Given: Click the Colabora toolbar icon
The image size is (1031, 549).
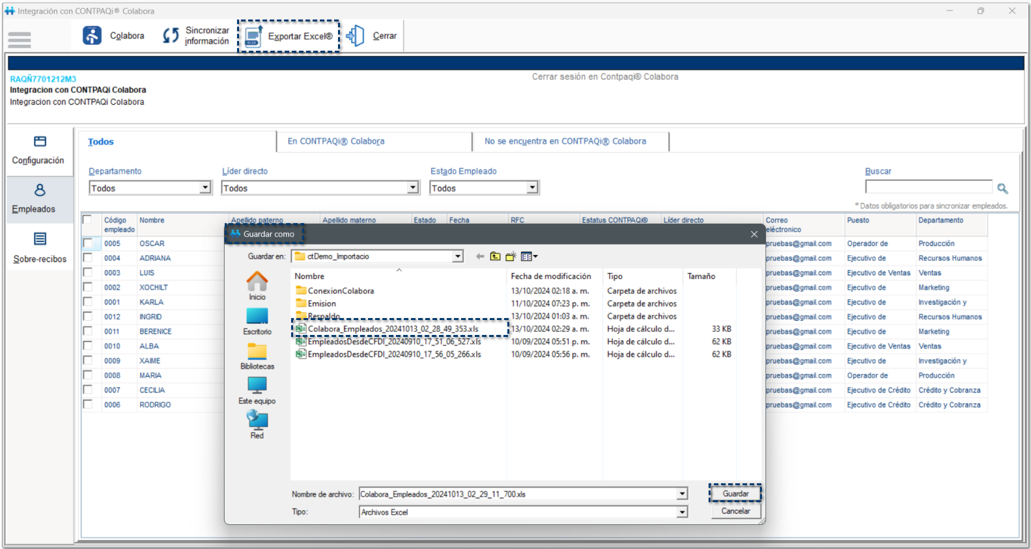Looking at the screenshot, I should click(x=92, y=36).
